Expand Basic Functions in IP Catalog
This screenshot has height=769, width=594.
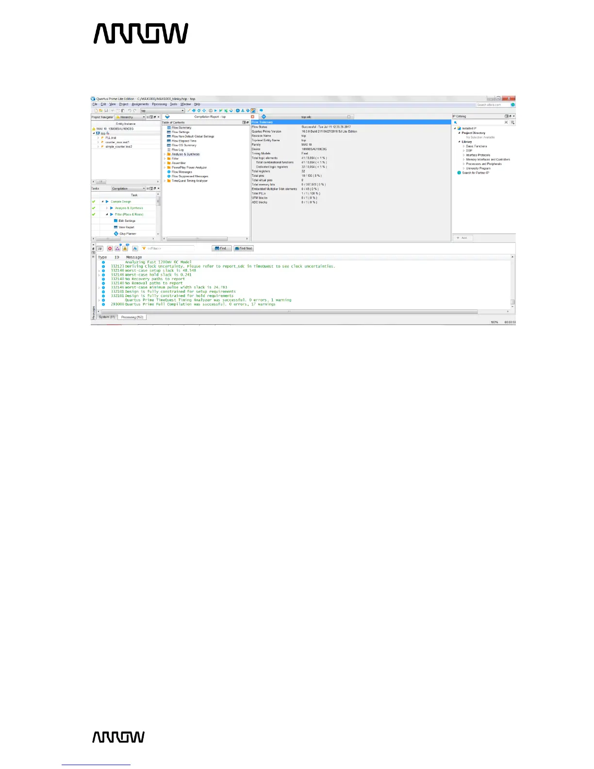point(463,146)
